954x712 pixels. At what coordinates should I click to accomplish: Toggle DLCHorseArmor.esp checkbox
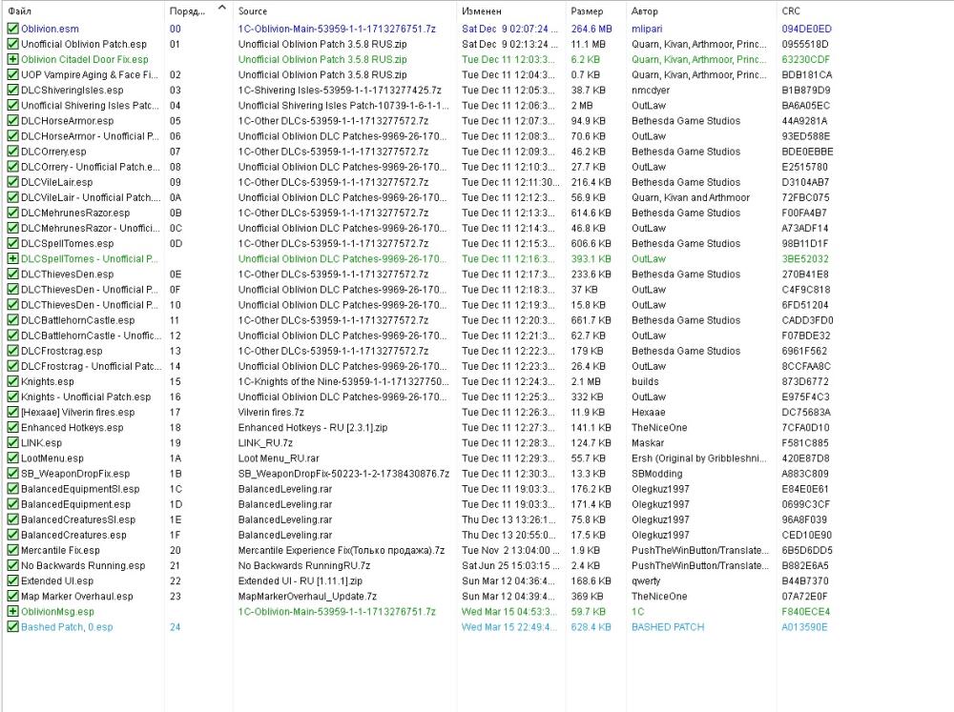[12, 120]
